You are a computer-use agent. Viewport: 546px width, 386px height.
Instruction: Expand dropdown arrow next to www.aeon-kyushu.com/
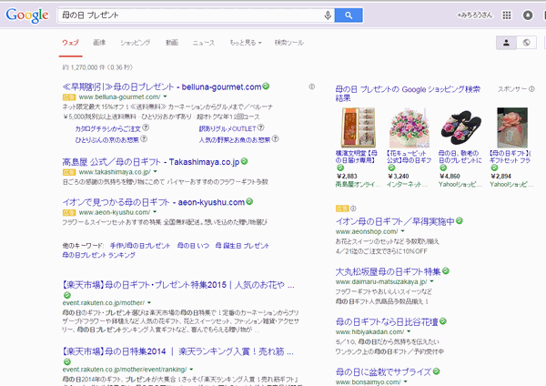coord(155,212)
